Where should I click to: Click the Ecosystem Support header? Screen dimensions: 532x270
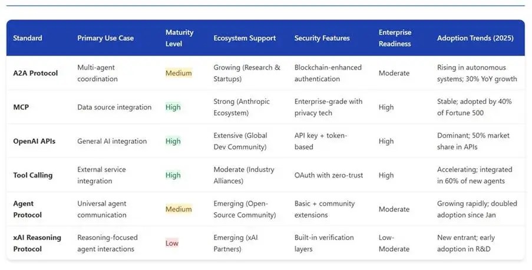[x=244, y=38]
